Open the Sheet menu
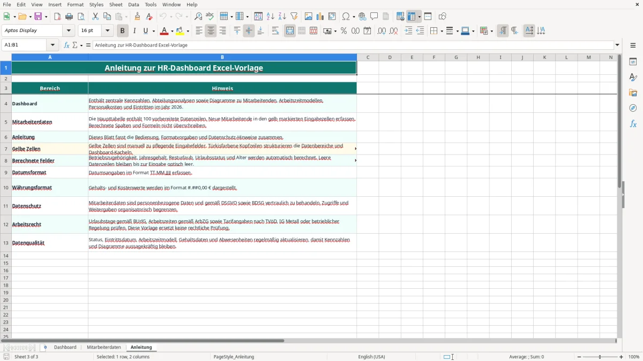 click(x=116, y=4)
